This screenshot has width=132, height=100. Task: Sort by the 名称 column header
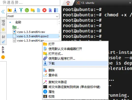(18, 22)
